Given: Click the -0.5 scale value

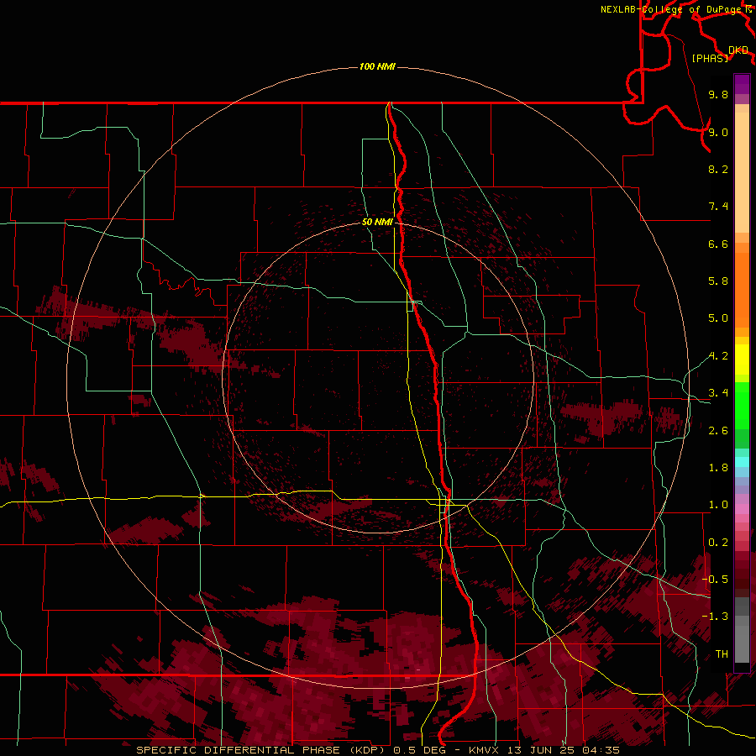Looking at the screenshot, I should 715,580.
